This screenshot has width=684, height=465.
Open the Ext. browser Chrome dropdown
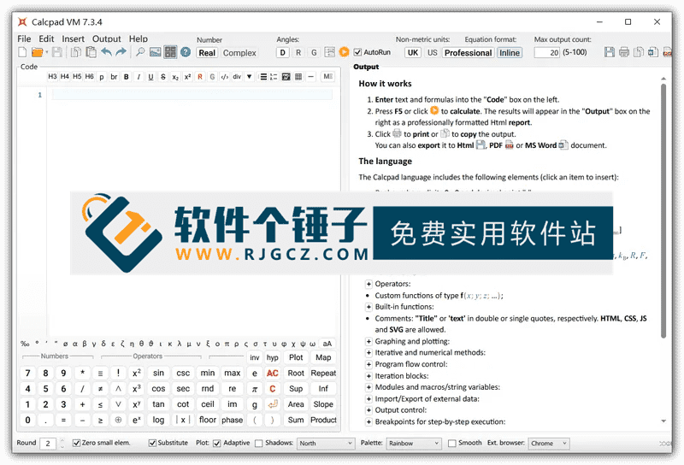click(x=548, y=443)
